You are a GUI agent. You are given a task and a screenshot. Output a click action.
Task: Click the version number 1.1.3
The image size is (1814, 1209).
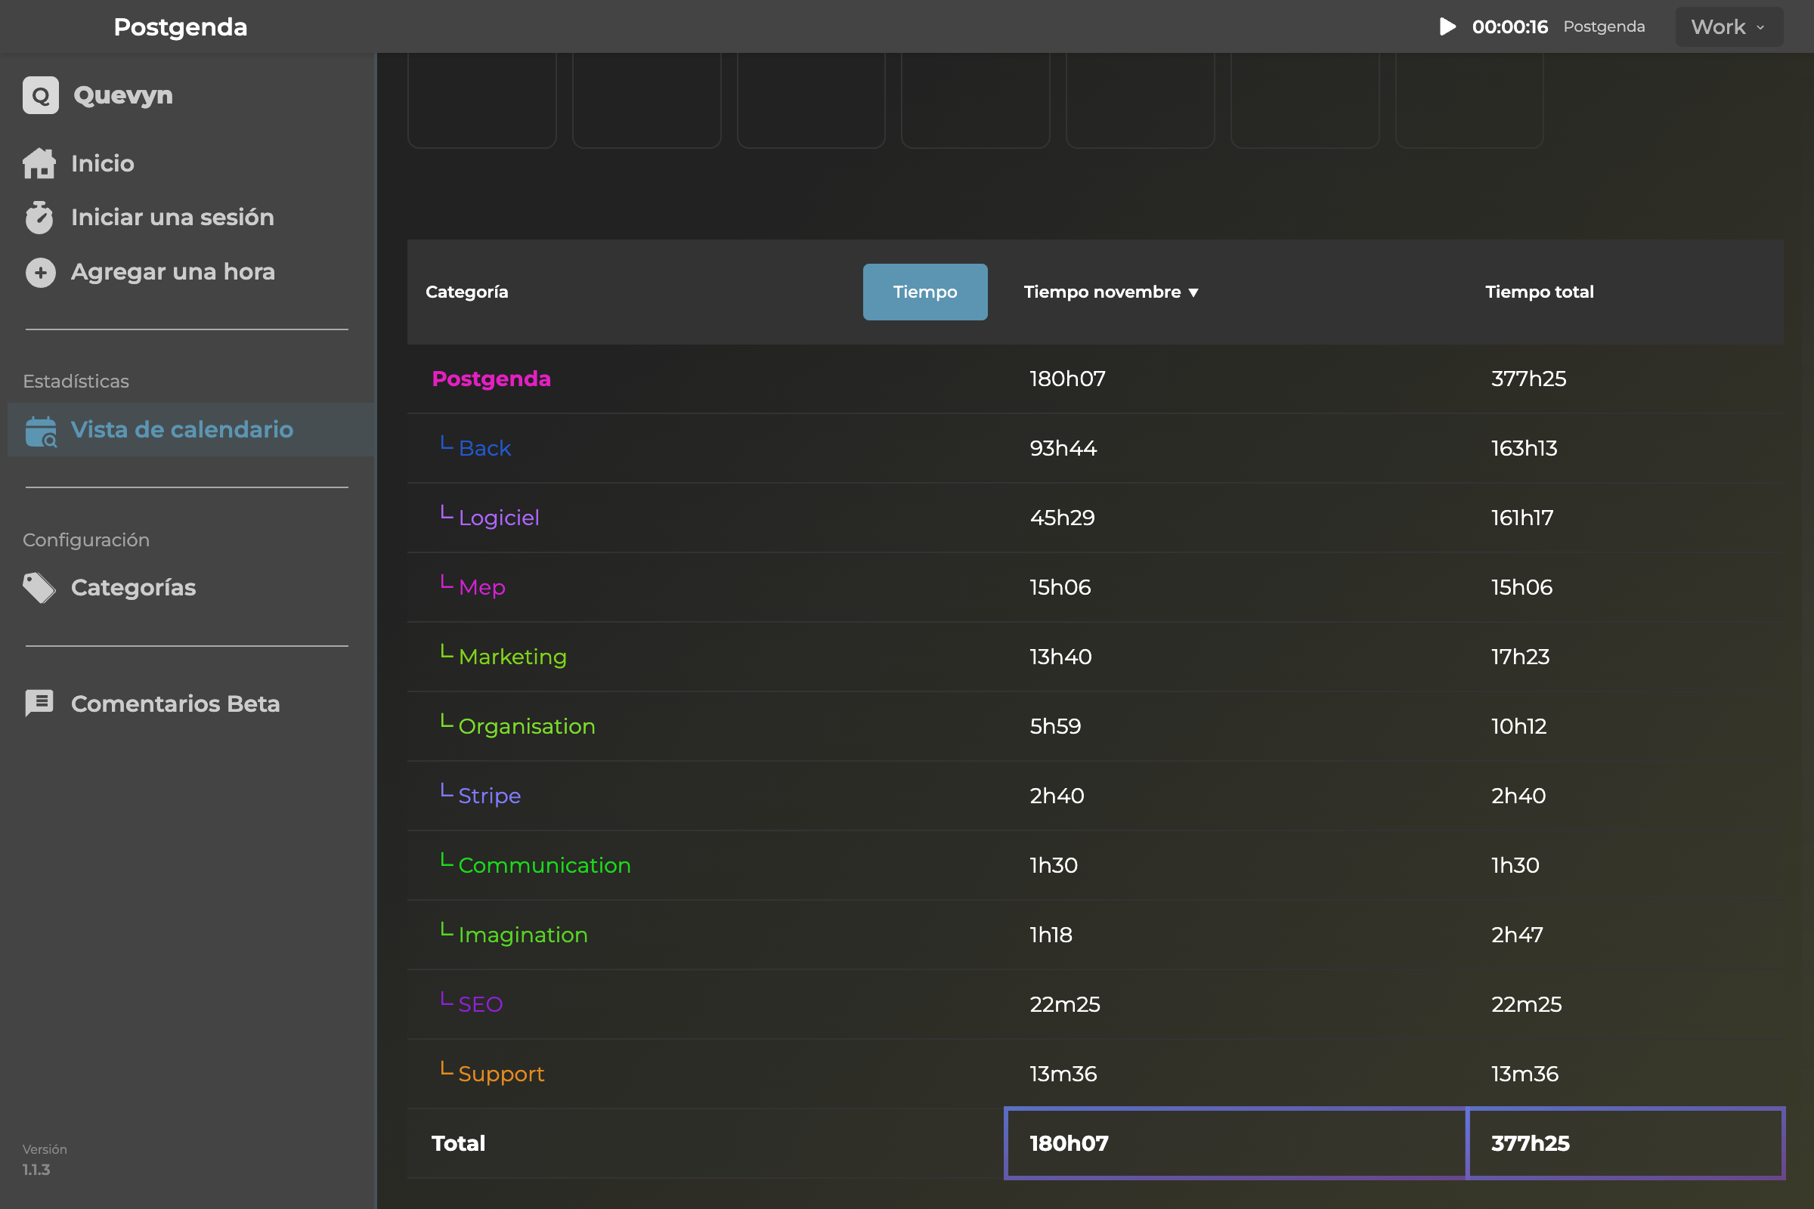coord(36,1170)
